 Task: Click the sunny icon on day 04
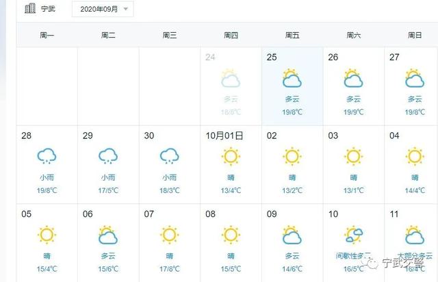pyautogui.click(x=414, y=156)
